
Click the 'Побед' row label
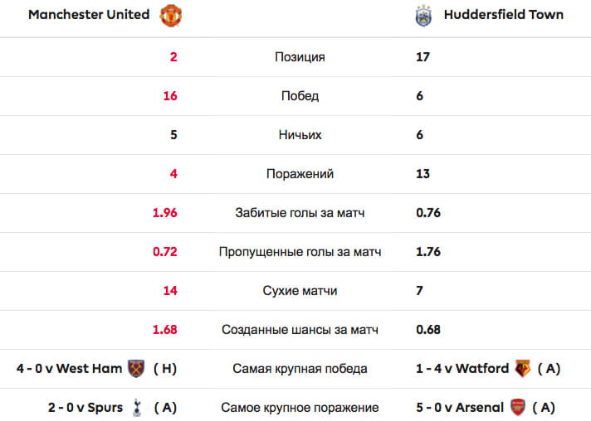pyautogui.click(x=300, y=96)
